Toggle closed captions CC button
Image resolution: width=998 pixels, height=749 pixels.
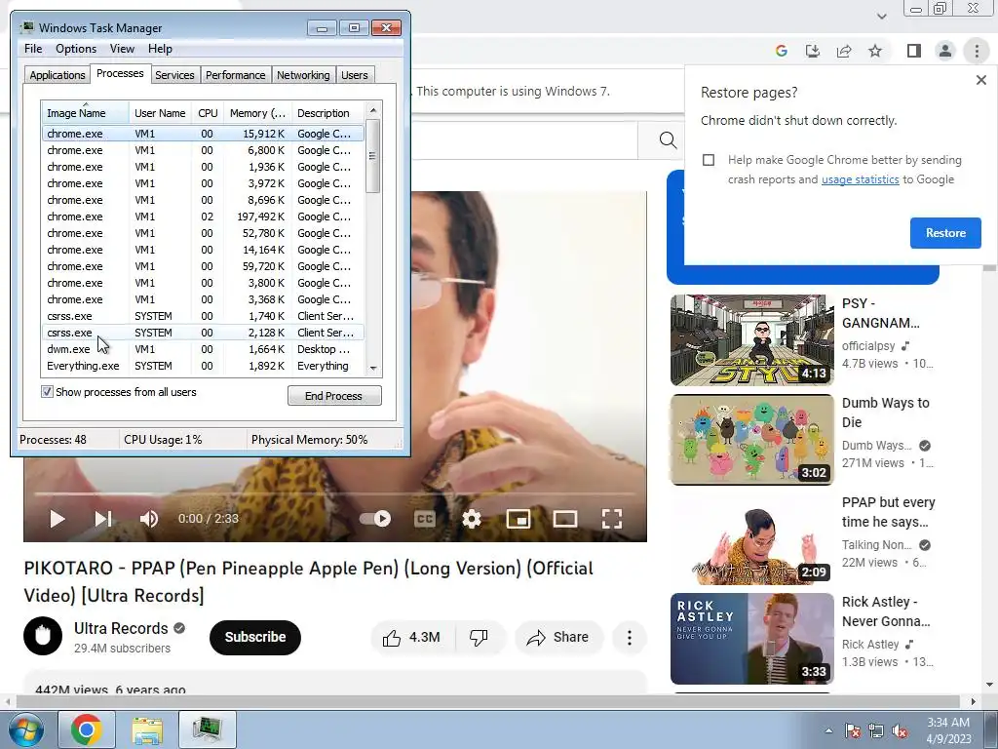(425, 519)
